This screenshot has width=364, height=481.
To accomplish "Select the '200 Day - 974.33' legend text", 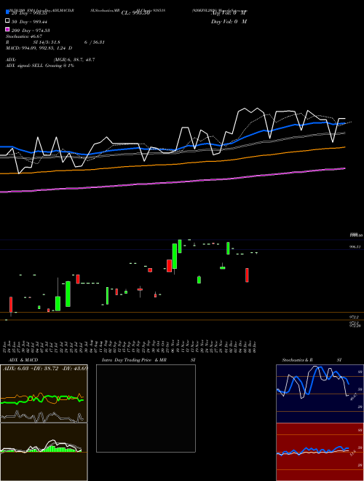I will 31,31.
